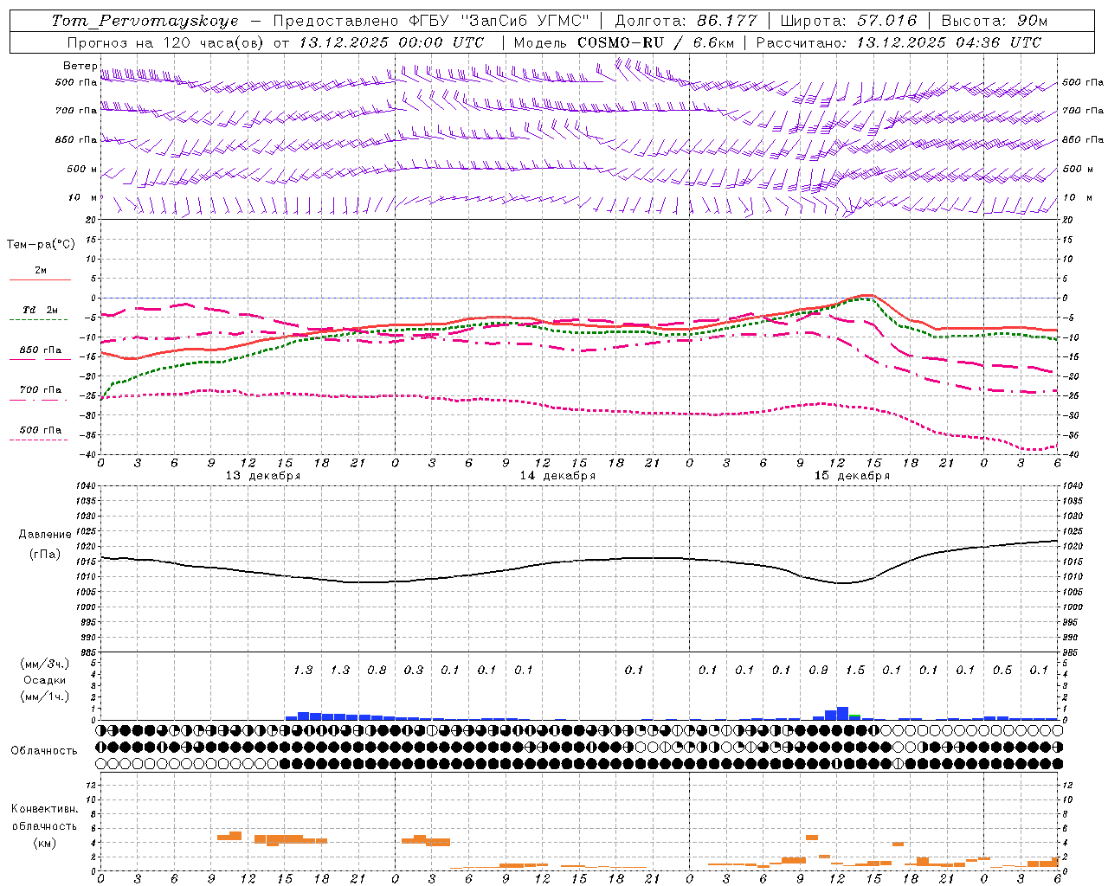Click the 'Высота: 90м' elevation text
This screenshot has width=1108, height=886.
(994, 21)
